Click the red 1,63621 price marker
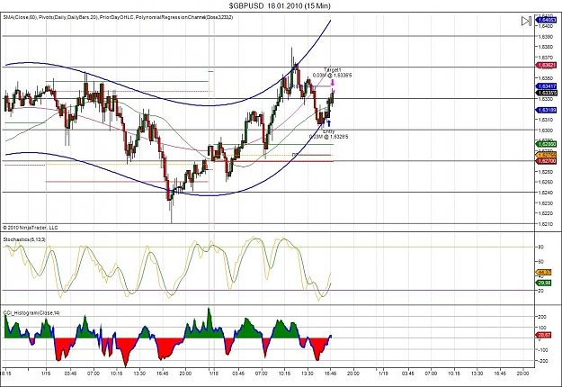The height and width of the screenshot is (387, 562). 546,65
